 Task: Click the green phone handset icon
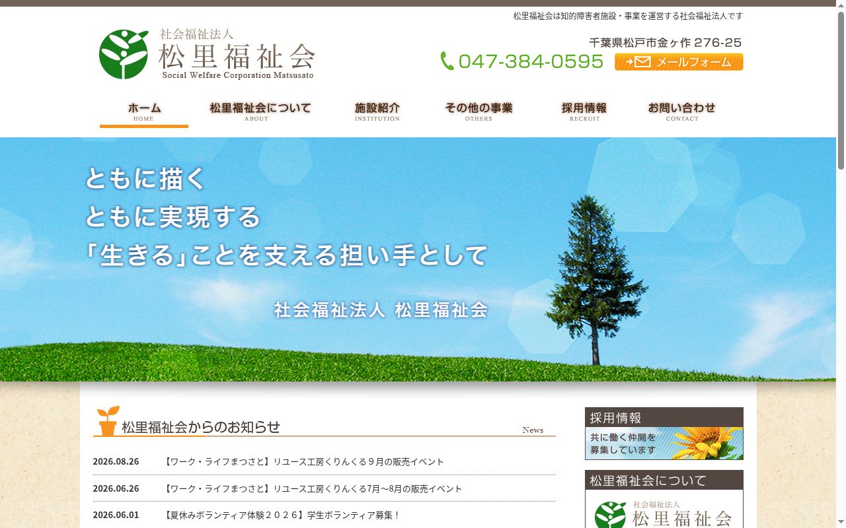[447, 61]
